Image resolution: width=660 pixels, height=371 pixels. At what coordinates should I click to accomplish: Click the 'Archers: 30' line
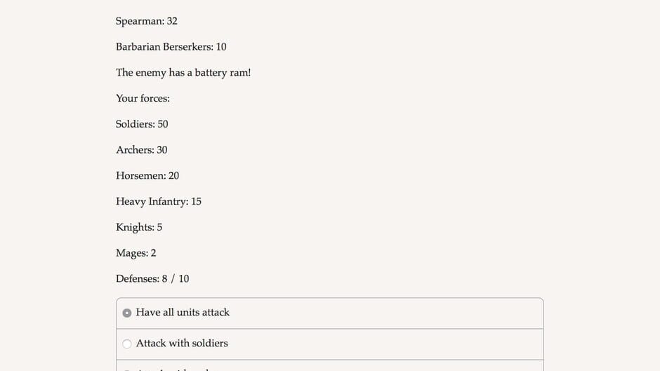tap(141, 150)
